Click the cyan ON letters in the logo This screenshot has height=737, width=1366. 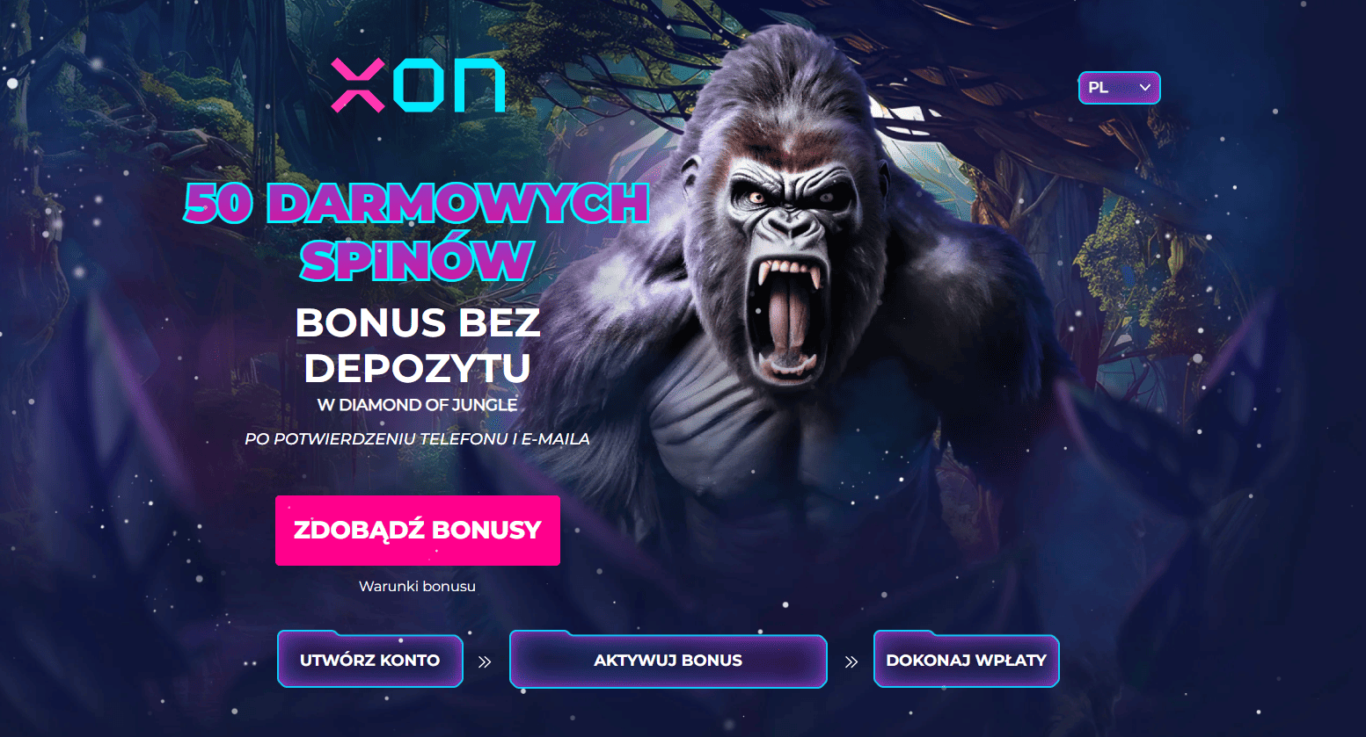pyautogui.click(x=449, y=85)
